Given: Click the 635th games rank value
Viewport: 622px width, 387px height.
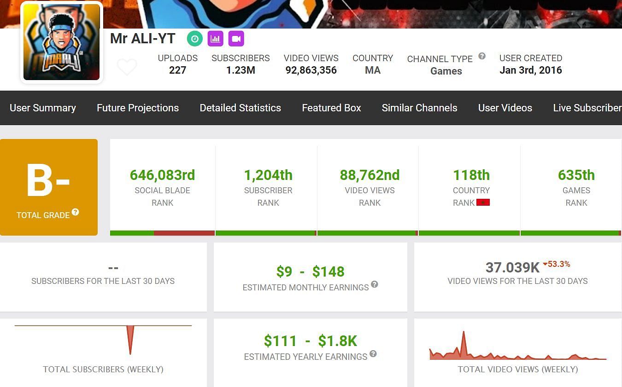Looking at the screenshot, I should (576, 175).
